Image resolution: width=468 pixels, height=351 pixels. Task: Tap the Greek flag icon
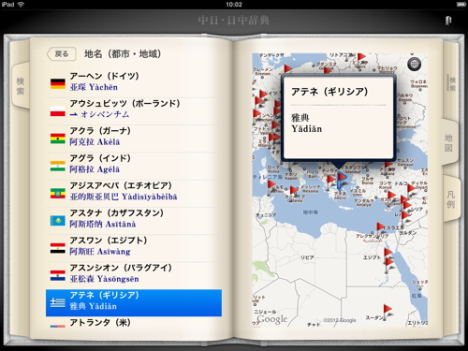pyautogui.click(x=58, y=303)
